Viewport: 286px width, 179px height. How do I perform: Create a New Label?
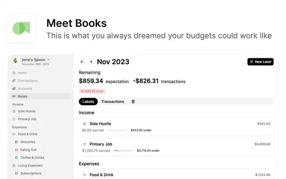pos(260,62)
